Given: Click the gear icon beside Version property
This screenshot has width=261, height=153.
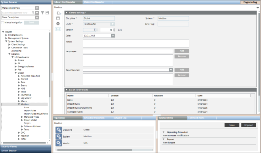Looking at the screenshot, I should tap(59, 143).
